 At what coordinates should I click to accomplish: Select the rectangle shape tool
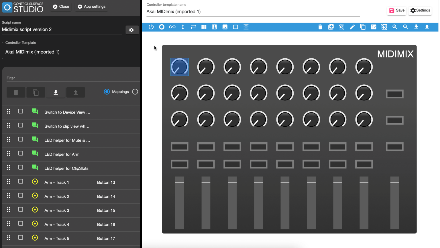click(x=235, y=27)
